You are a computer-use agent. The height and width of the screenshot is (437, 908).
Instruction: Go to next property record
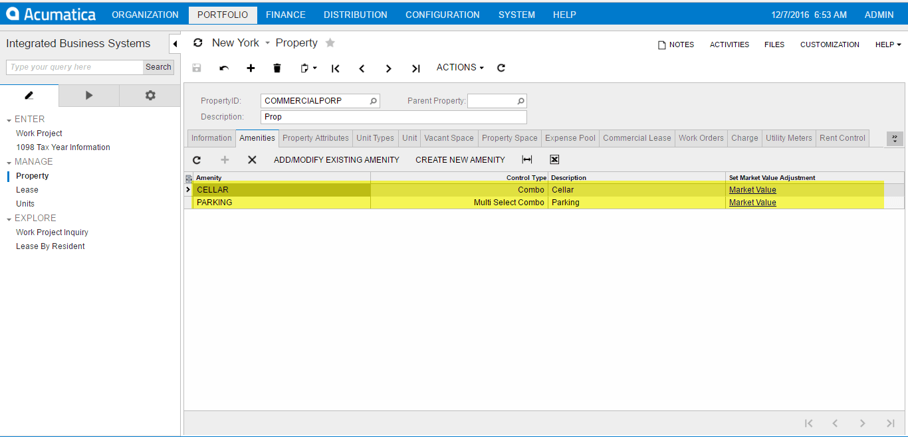coord(389,68)
